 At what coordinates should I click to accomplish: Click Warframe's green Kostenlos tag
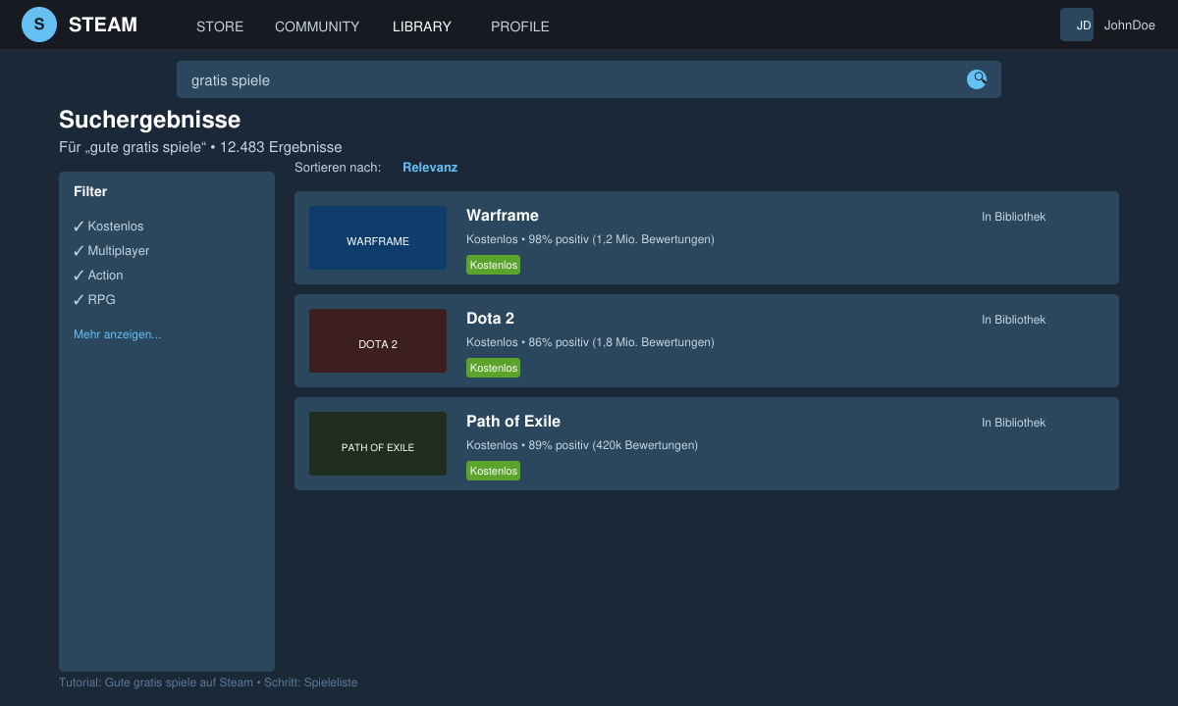click(493, 265)
